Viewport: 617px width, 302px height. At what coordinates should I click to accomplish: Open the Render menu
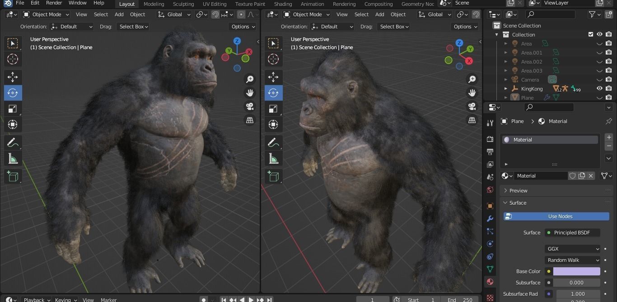click(x=54, y=3)
